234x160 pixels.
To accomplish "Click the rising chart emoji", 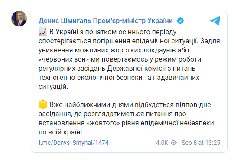I will [x=43, y=32].
